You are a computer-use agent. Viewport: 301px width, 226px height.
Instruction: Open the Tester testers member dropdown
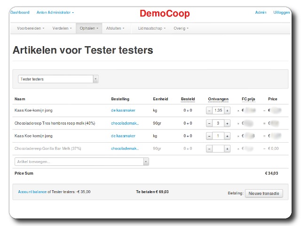coord(58,79)
